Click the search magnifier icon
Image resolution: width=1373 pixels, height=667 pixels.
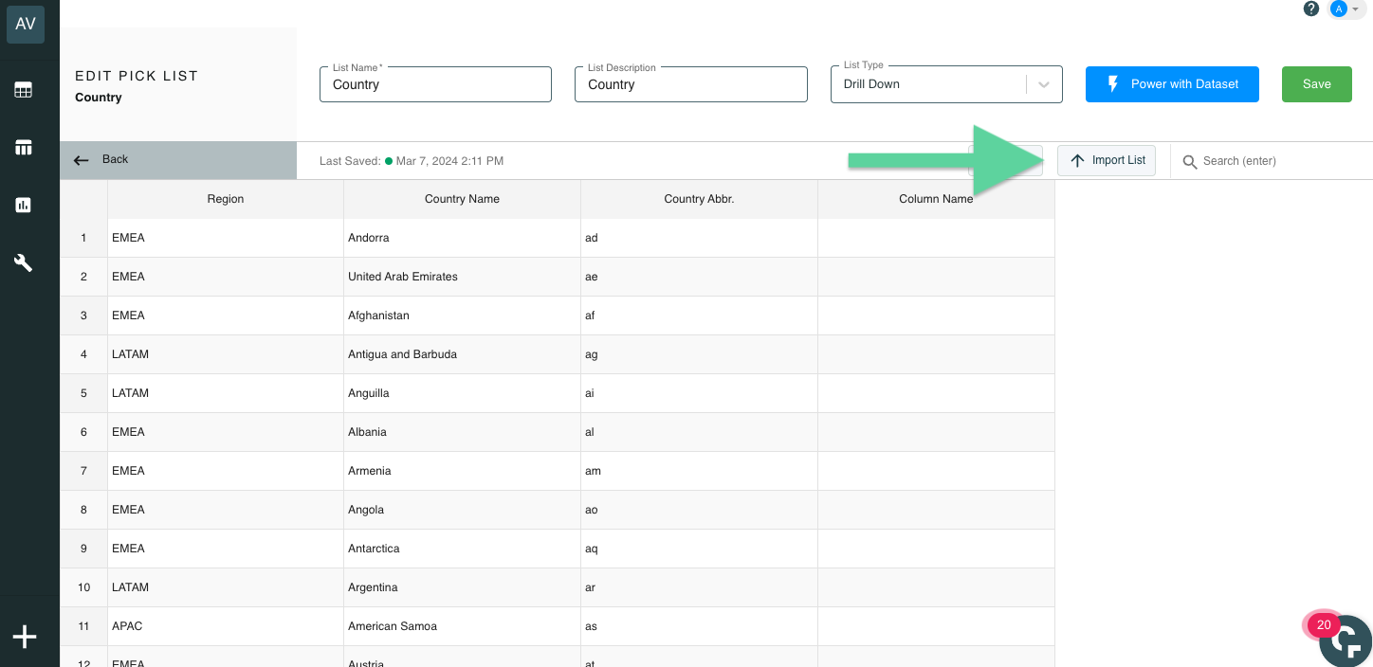point(1190,161)
